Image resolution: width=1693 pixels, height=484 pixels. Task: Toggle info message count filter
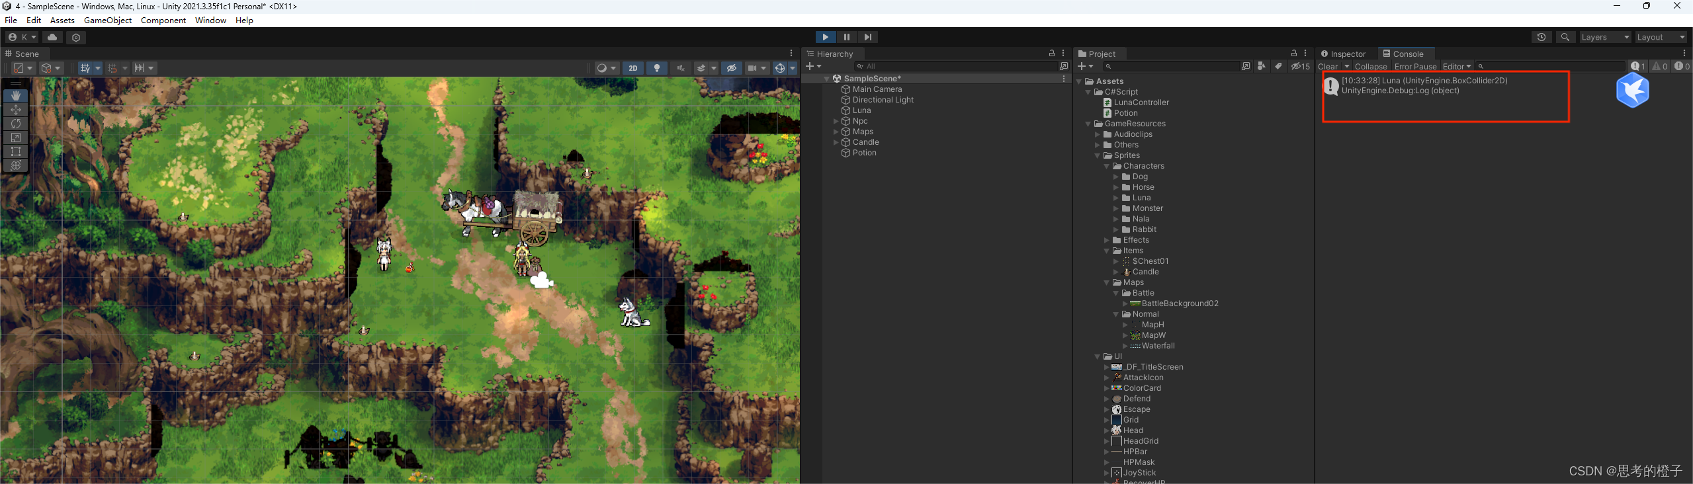point(1638,66)
